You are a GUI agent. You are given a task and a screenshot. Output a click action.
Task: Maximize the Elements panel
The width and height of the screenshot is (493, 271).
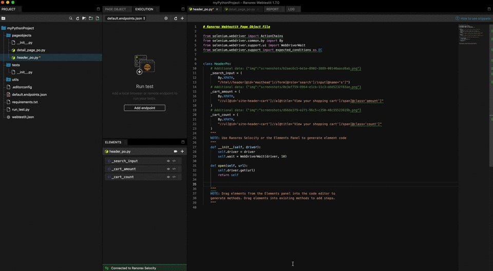(x=183, y=142)
